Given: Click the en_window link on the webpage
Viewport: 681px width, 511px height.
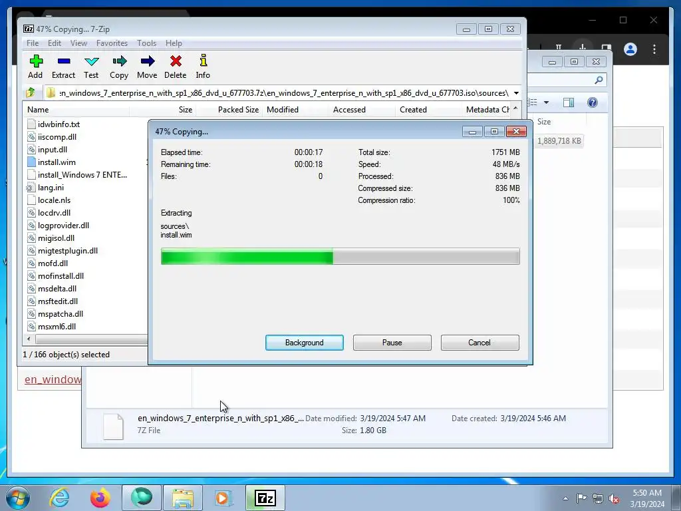Looking at the screenshot, I should coord(53,379).
